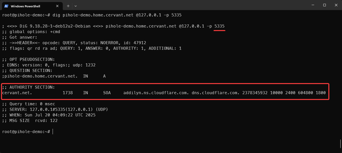Minimize the terminal window
Image resolution: width=342 pixels, height=153 pixels.
(313, 5)
